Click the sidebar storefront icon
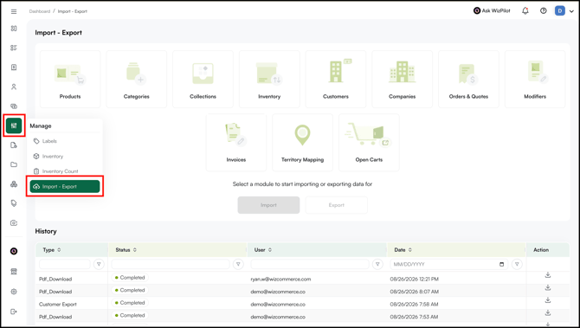The image size is (580, 328). point(14,272)
